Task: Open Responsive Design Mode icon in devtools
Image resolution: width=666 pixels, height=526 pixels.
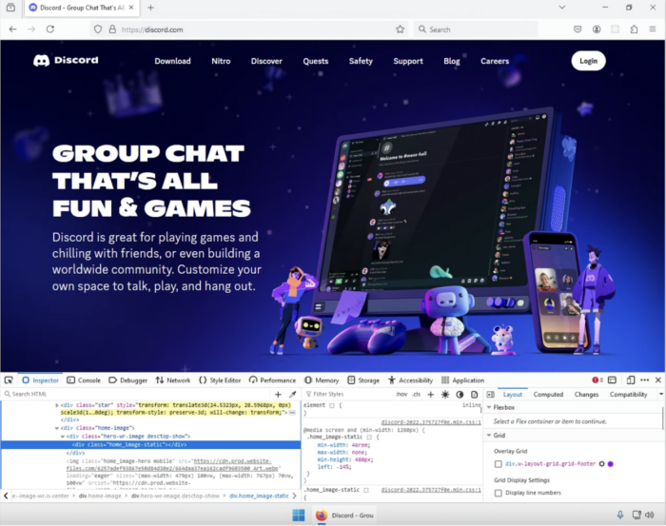Action: point(631,380)
